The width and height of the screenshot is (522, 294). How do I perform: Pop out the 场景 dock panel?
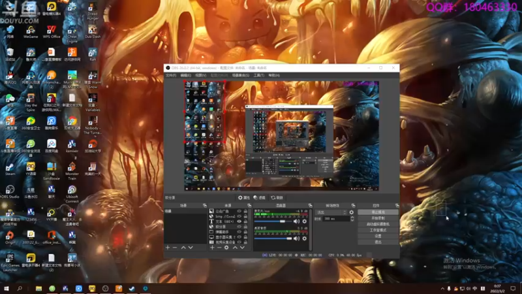point(205,206)
